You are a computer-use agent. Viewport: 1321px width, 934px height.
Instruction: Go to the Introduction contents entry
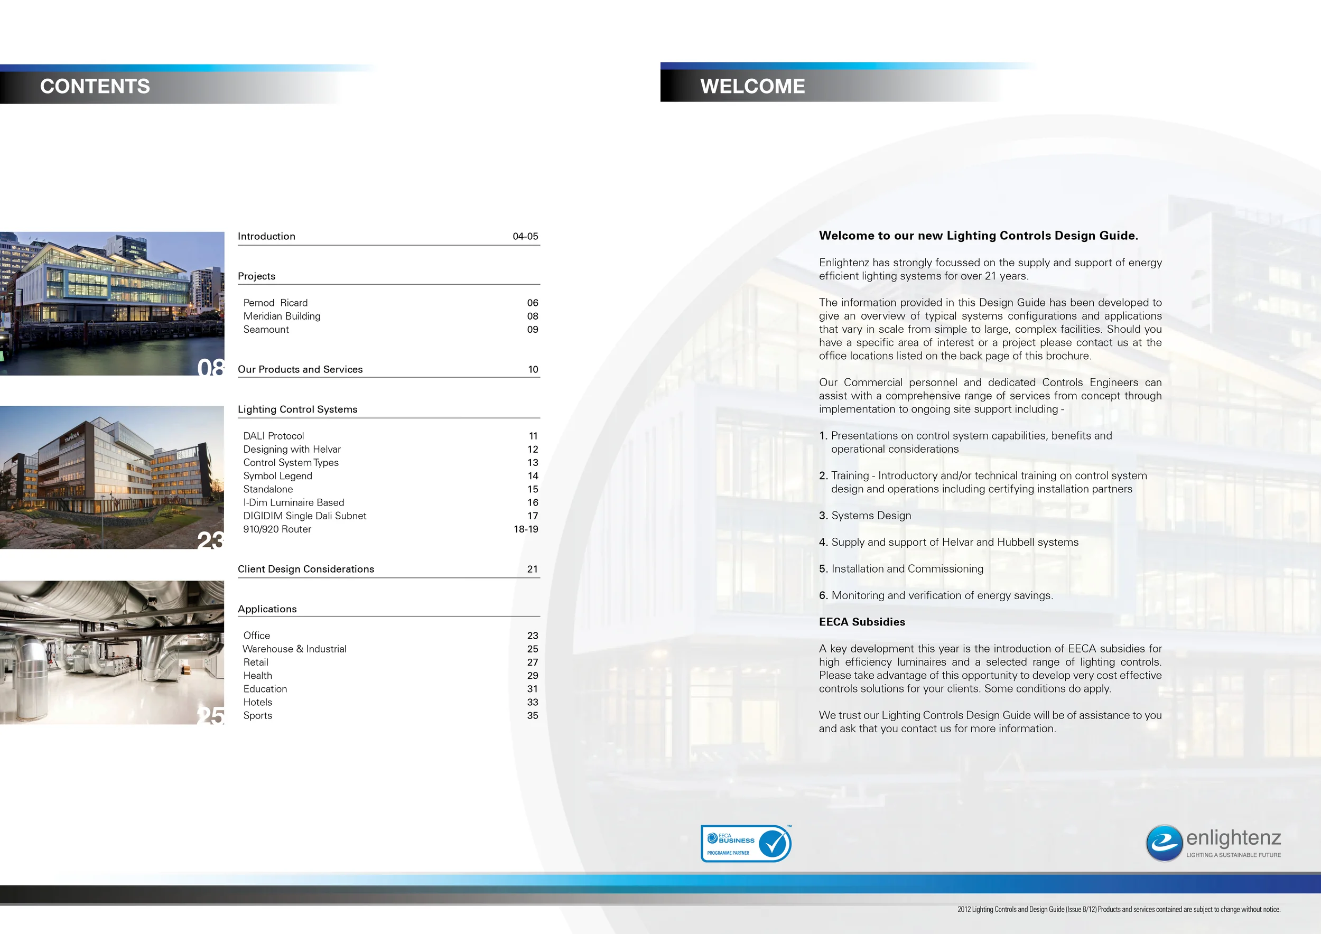(x=266, y=236)
